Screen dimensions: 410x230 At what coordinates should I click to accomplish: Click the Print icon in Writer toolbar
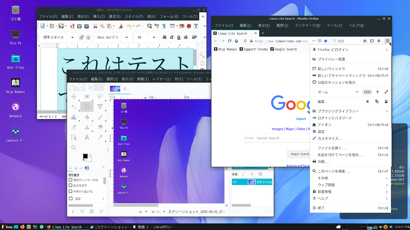(79, 26)
